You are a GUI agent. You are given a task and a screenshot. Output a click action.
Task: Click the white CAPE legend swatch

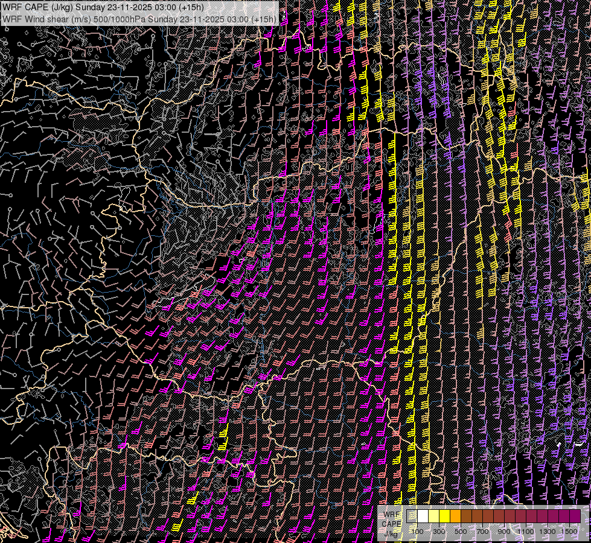click(x=423, y=516)
